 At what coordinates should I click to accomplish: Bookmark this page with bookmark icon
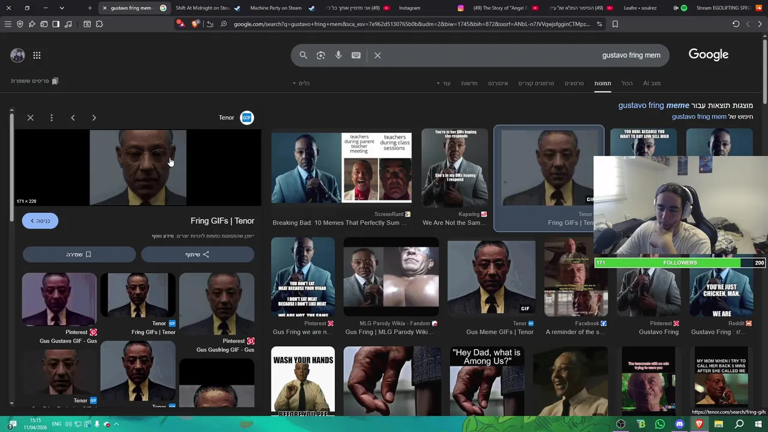tap(615, 24)
